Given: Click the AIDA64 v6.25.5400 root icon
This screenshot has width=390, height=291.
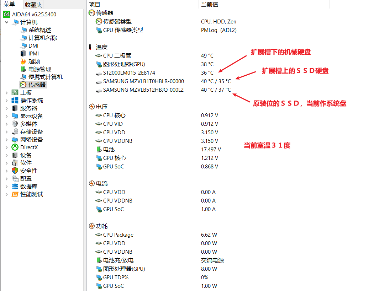Looking at the screenshot, I should [7, 15].
